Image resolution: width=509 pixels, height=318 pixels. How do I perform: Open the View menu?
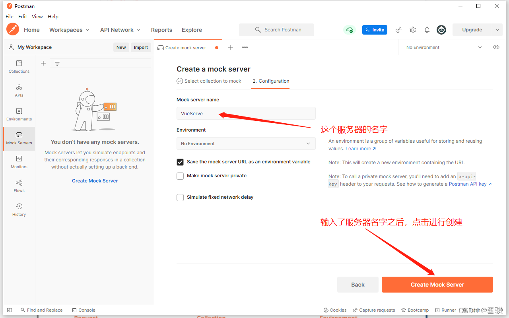click(x=37, y=17)
